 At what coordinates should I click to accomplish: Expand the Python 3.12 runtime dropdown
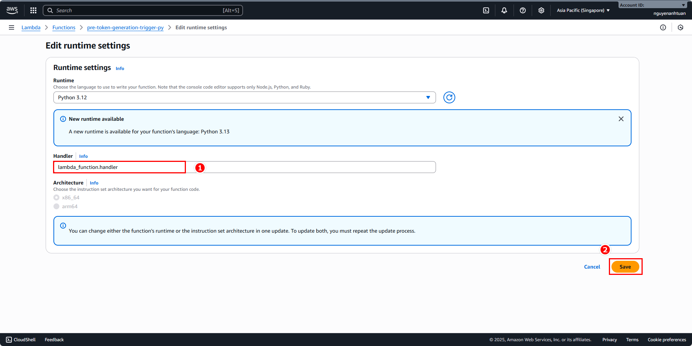click(244, 97)
